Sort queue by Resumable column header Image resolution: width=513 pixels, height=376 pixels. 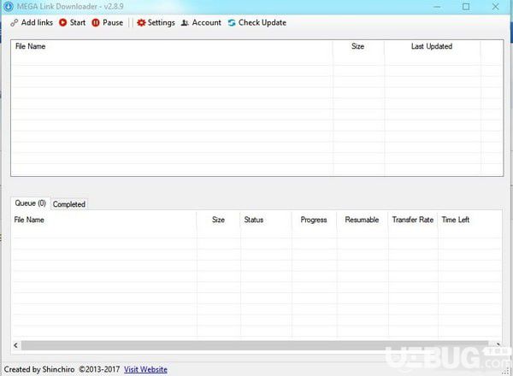pos(362,220)
